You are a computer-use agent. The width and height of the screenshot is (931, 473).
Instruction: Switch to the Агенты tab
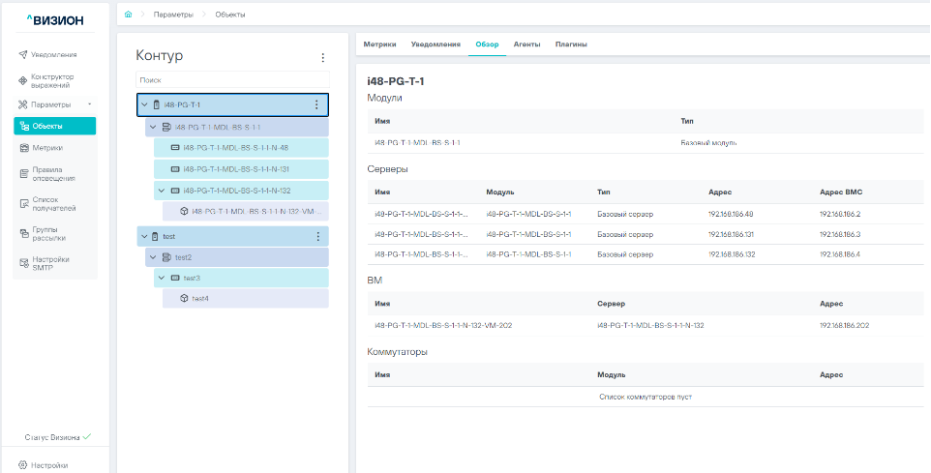(526, 44)
